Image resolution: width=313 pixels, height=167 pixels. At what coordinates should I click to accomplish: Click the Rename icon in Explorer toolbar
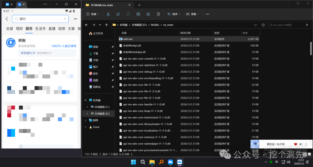[138, 14]
